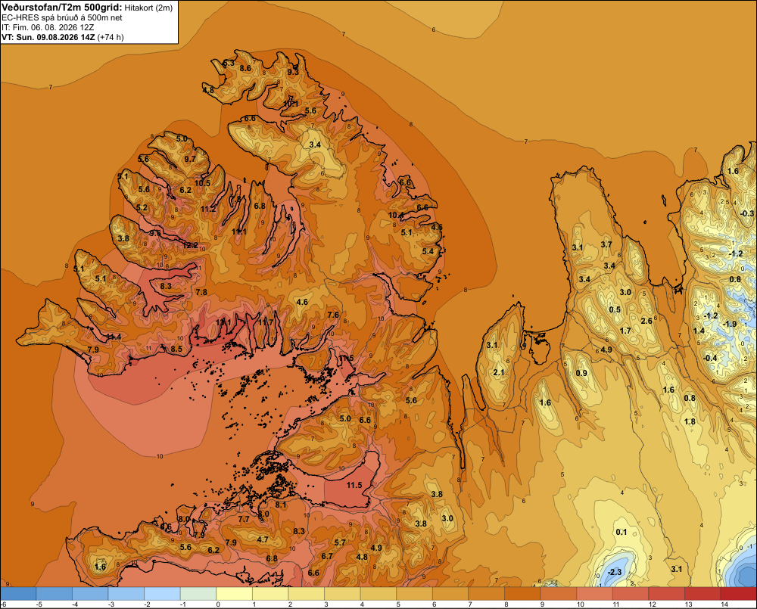Click the IT: Fim. 06. 08. 2026 12Z line
This screenshot has height=609, width=757.
coord(48,27)
